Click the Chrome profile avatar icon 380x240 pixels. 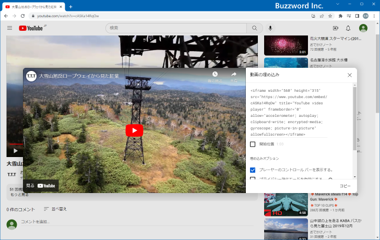pyautogui.click(x=366, y=16)
